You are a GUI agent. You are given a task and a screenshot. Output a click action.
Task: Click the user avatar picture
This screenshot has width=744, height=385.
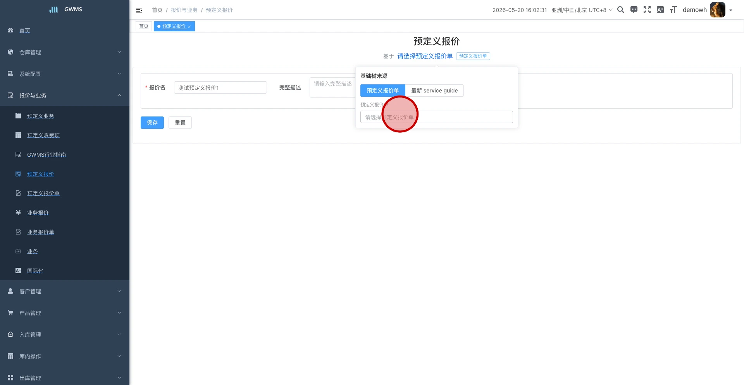tap(717, 10)
